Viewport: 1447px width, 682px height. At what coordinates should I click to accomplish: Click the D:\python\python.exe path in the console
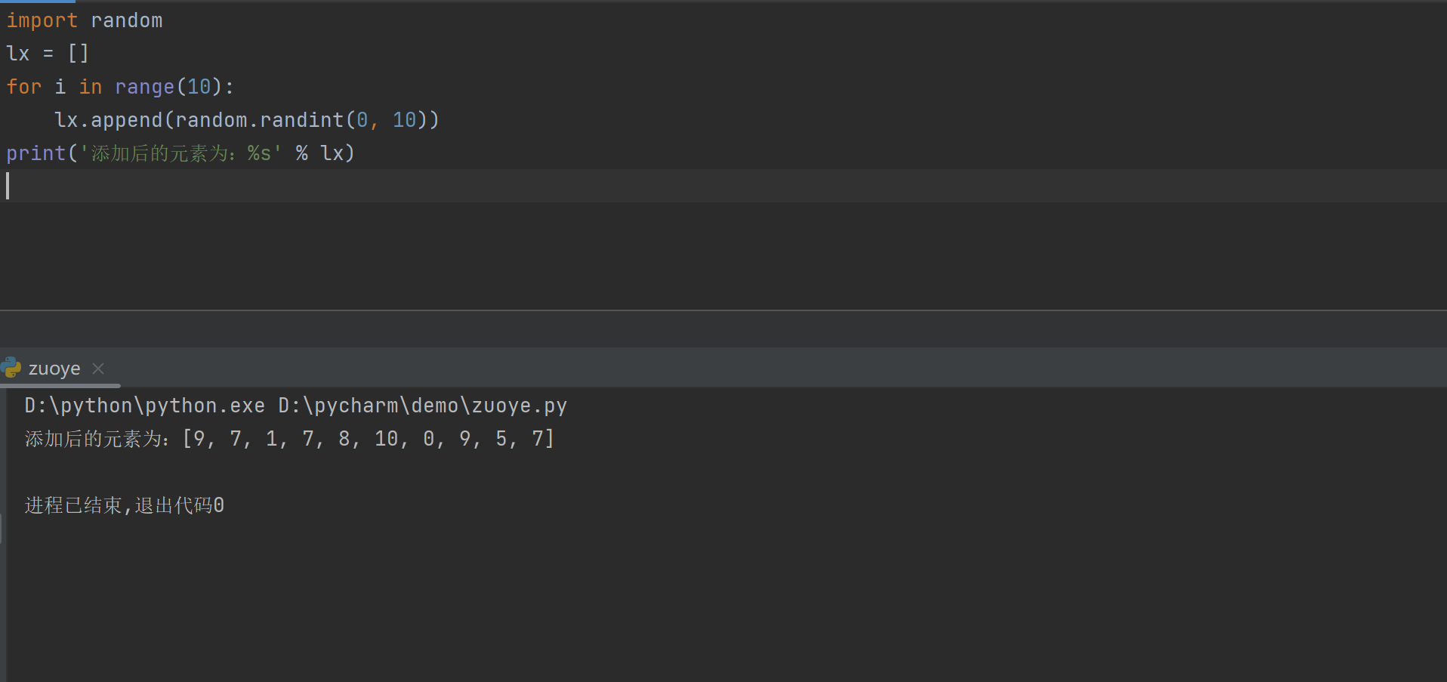pos(144,406)
